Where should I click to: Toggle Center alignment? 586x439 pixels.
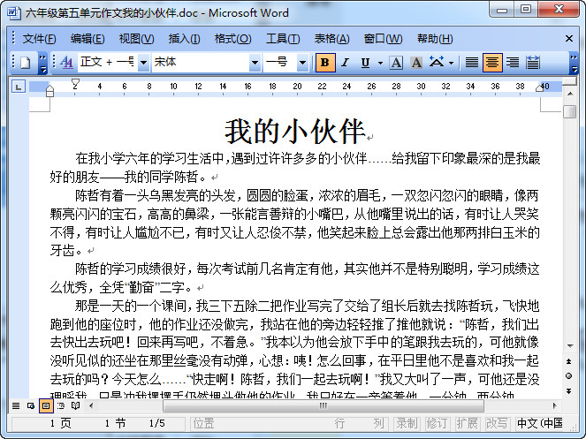click(491, 63)
